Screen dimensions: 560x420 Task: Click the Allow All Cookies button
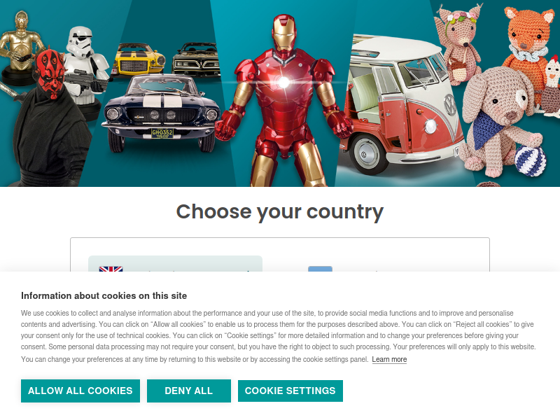click(x=80, y=391)
